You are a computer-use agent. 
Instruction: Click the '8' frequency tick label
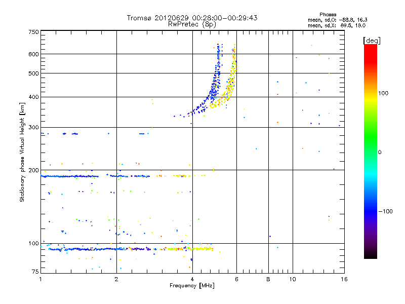pos(268,279)
